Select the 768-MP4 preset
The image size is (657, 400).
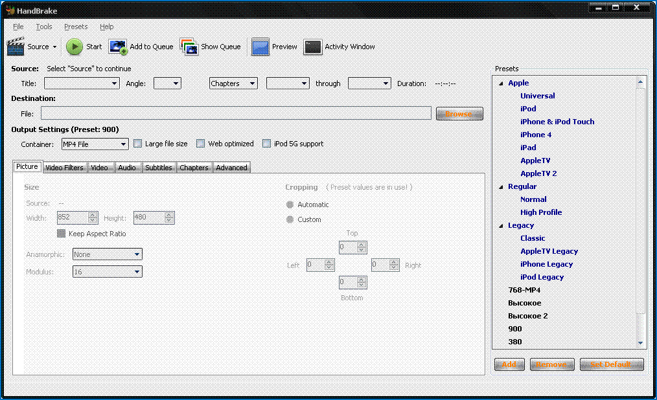point(524,291)
